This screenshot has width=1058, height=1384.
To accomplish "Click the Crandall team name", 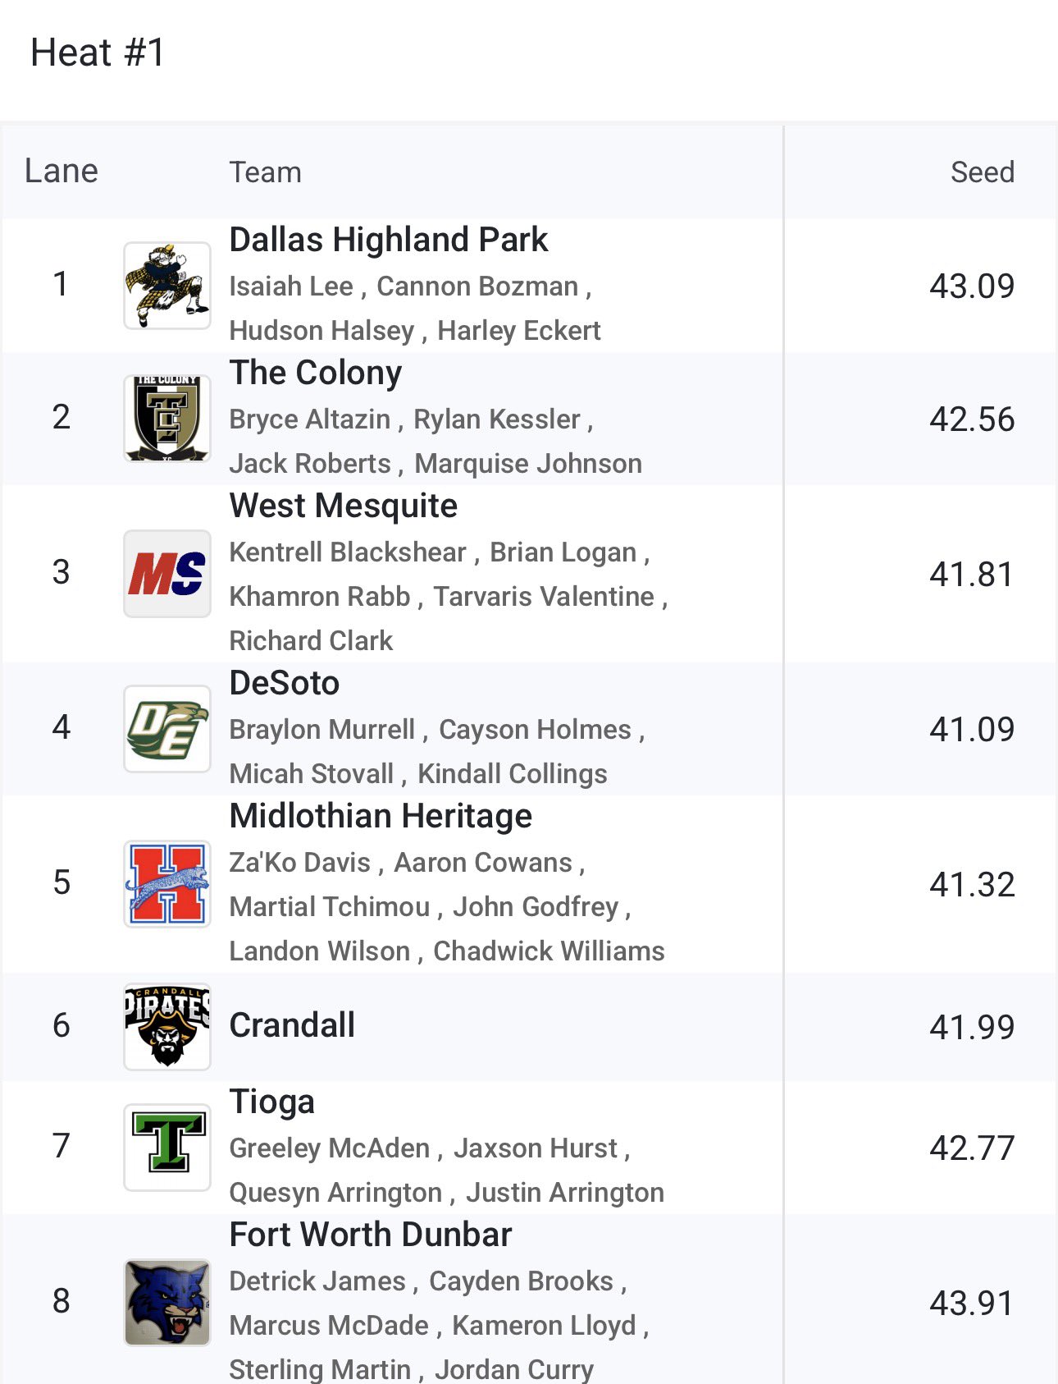I will [x=292, y=1025].
